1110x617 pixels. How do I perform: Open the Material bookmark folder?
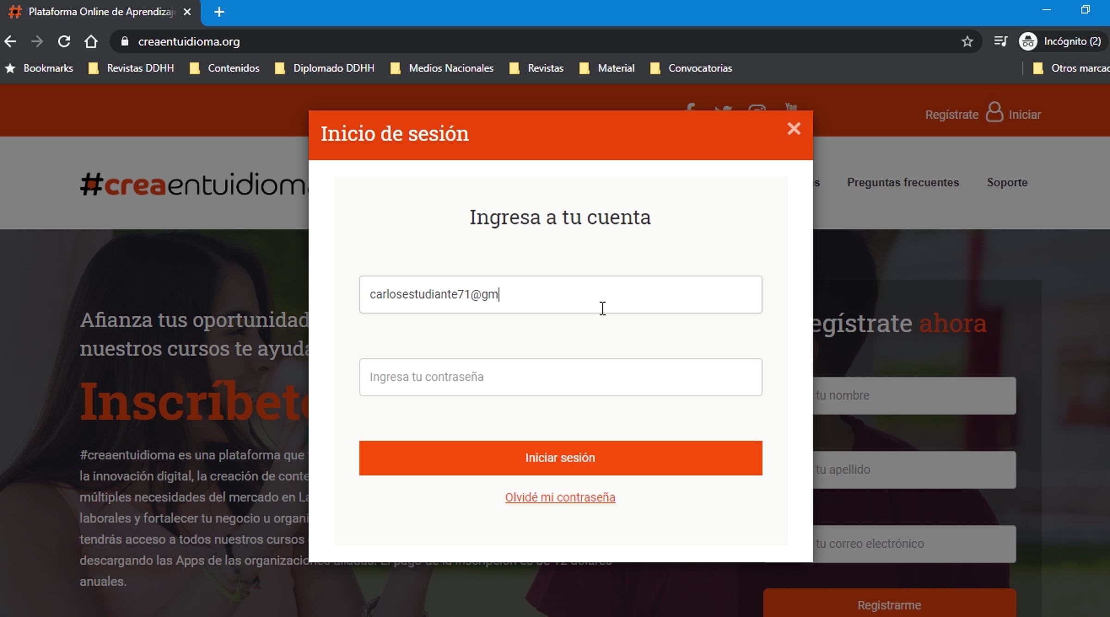pos(607,68)
